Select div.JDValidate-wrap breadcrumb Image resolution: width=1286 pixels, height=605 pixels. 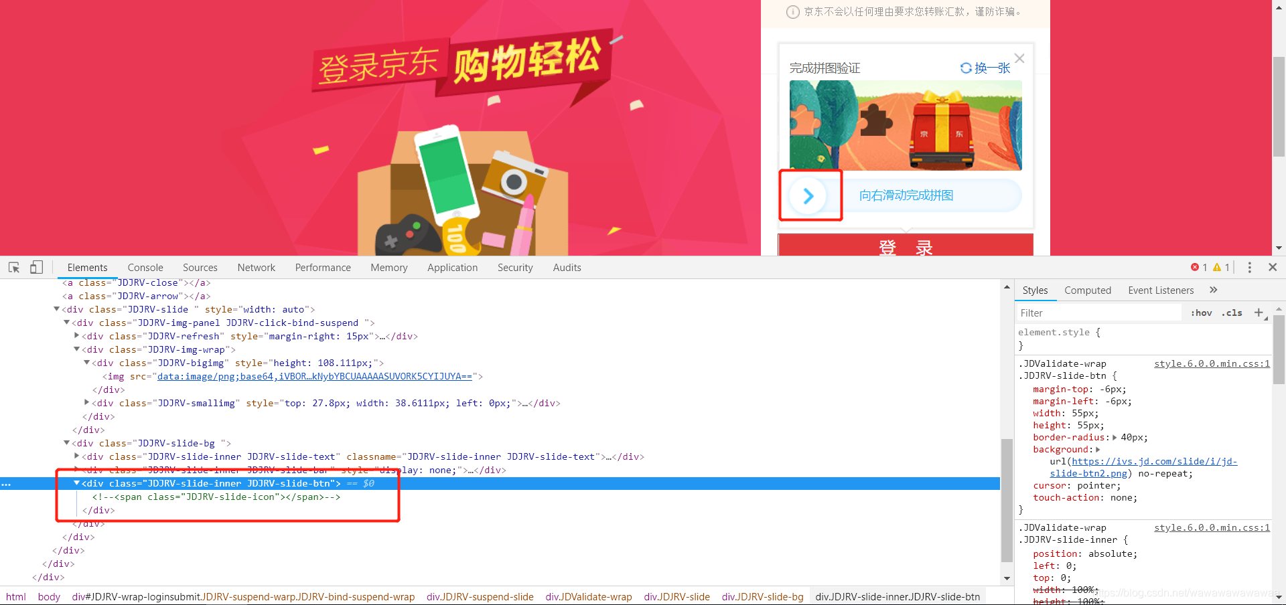click(589, 596)
